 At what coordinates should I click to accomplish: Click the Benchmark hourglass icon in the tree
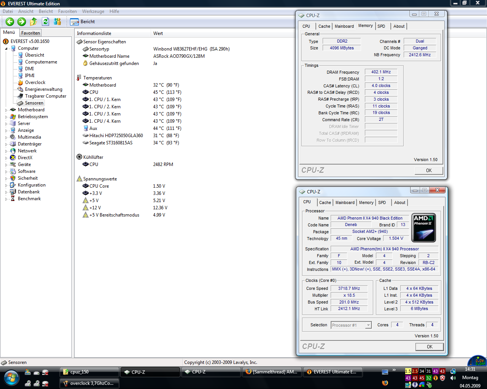tap(13, 199)
